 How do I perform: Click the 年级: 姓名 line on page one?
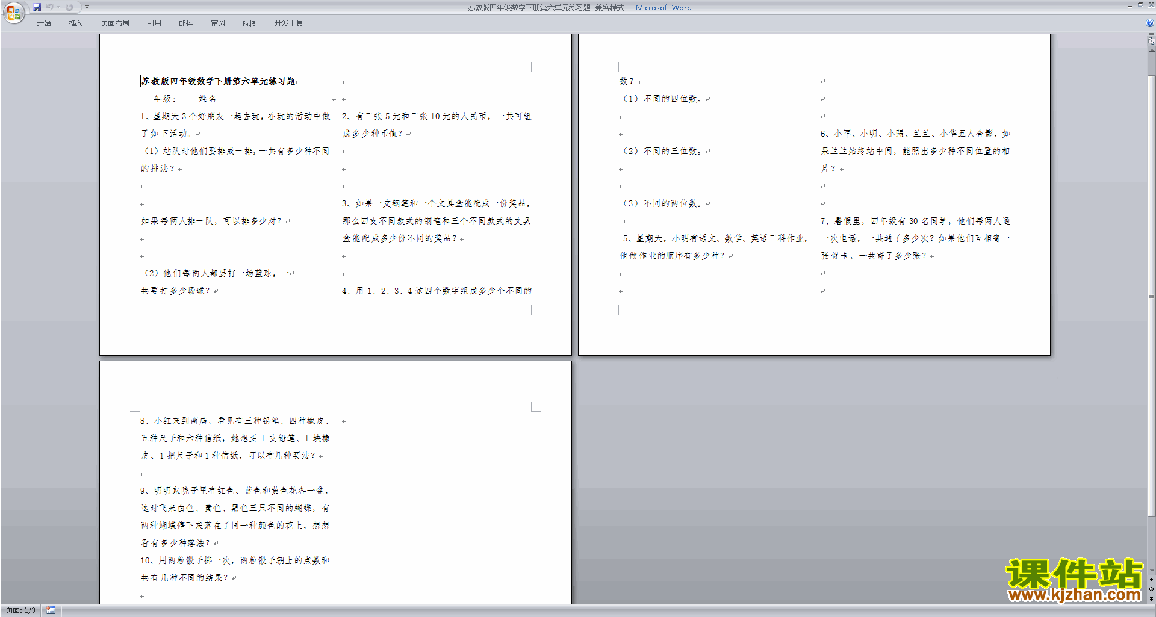[184, 99]
